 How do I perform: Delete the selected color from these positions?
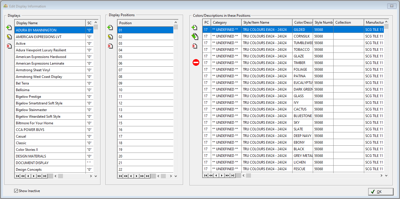(x=194, y=46)
